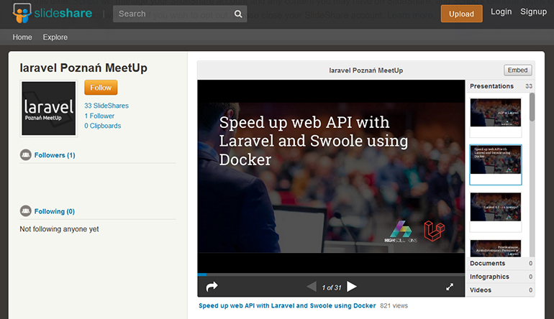Image resolution: width=554 pixels, height=319 pixels.
Task: Select the Documents tab
Action: [501, 263]
